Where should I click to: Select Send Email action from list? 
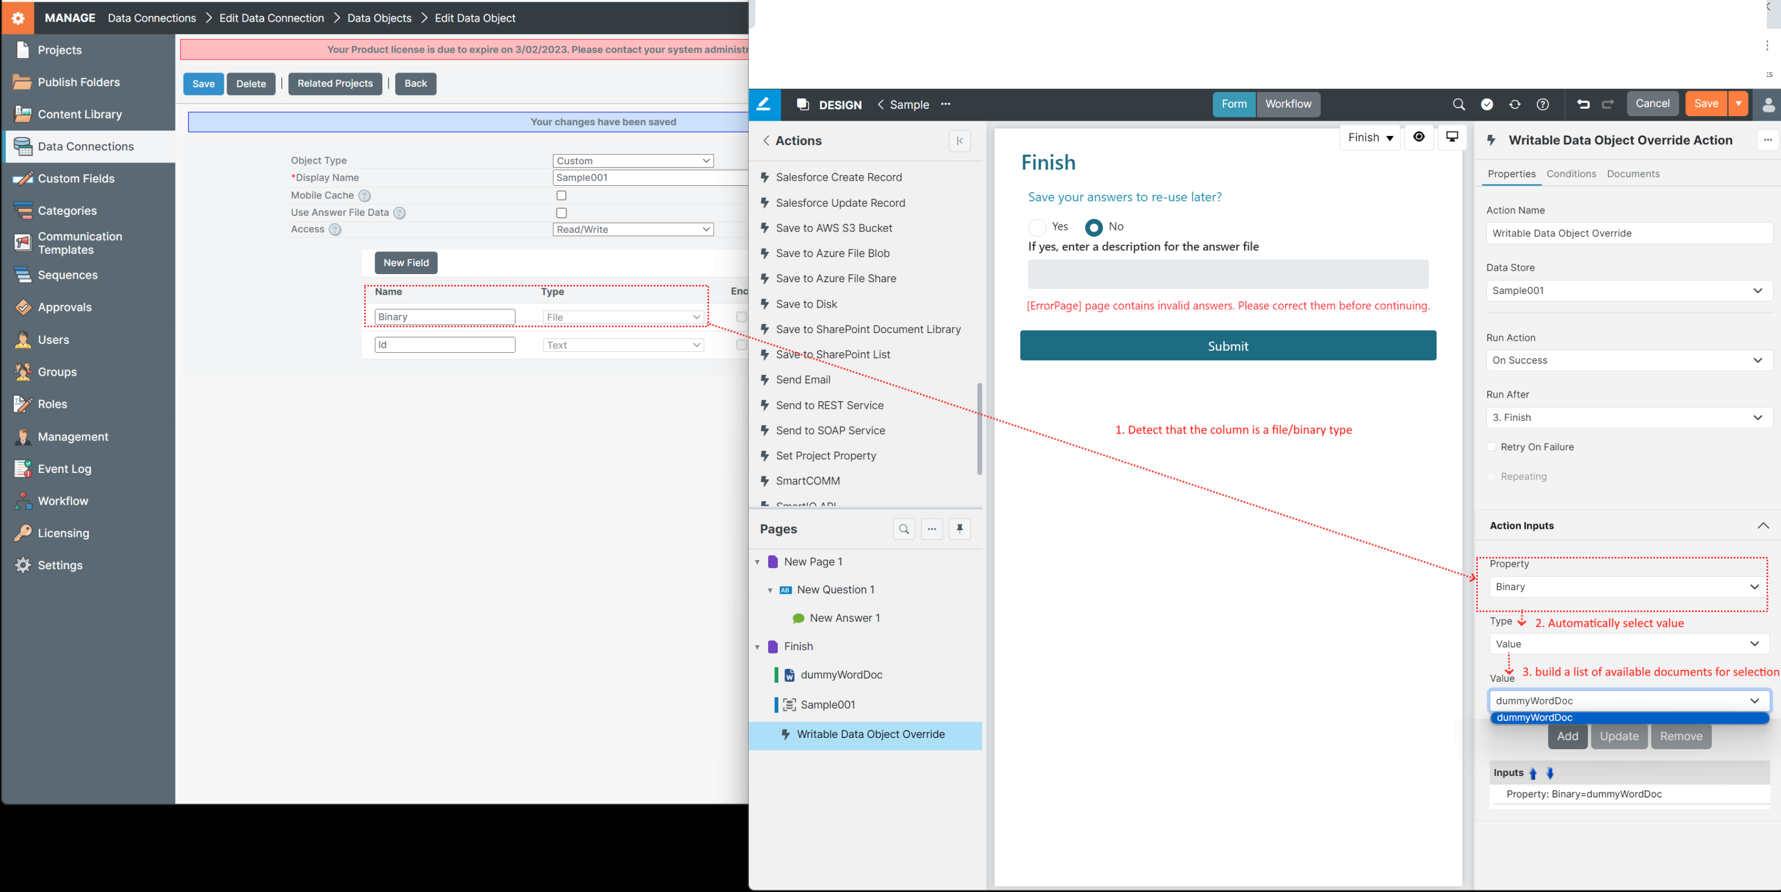[x=803, y=379]
